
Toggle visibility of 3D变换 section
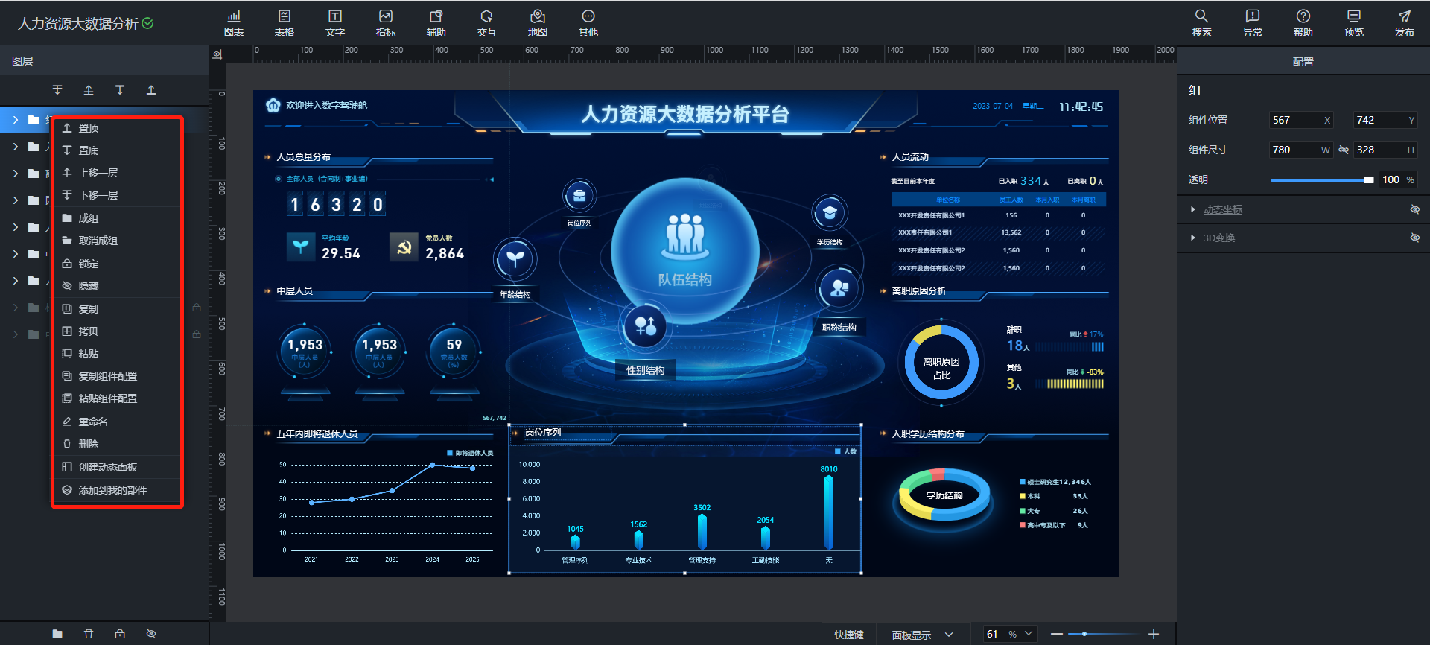1414,238
